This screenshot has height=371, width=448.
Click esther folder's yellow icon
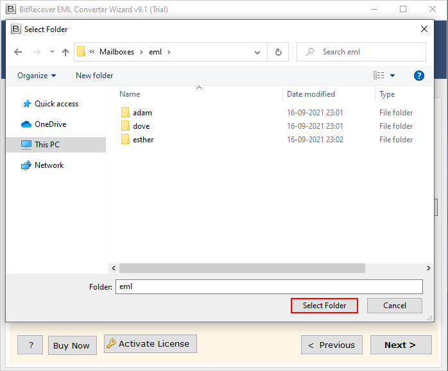coord(125,139)
